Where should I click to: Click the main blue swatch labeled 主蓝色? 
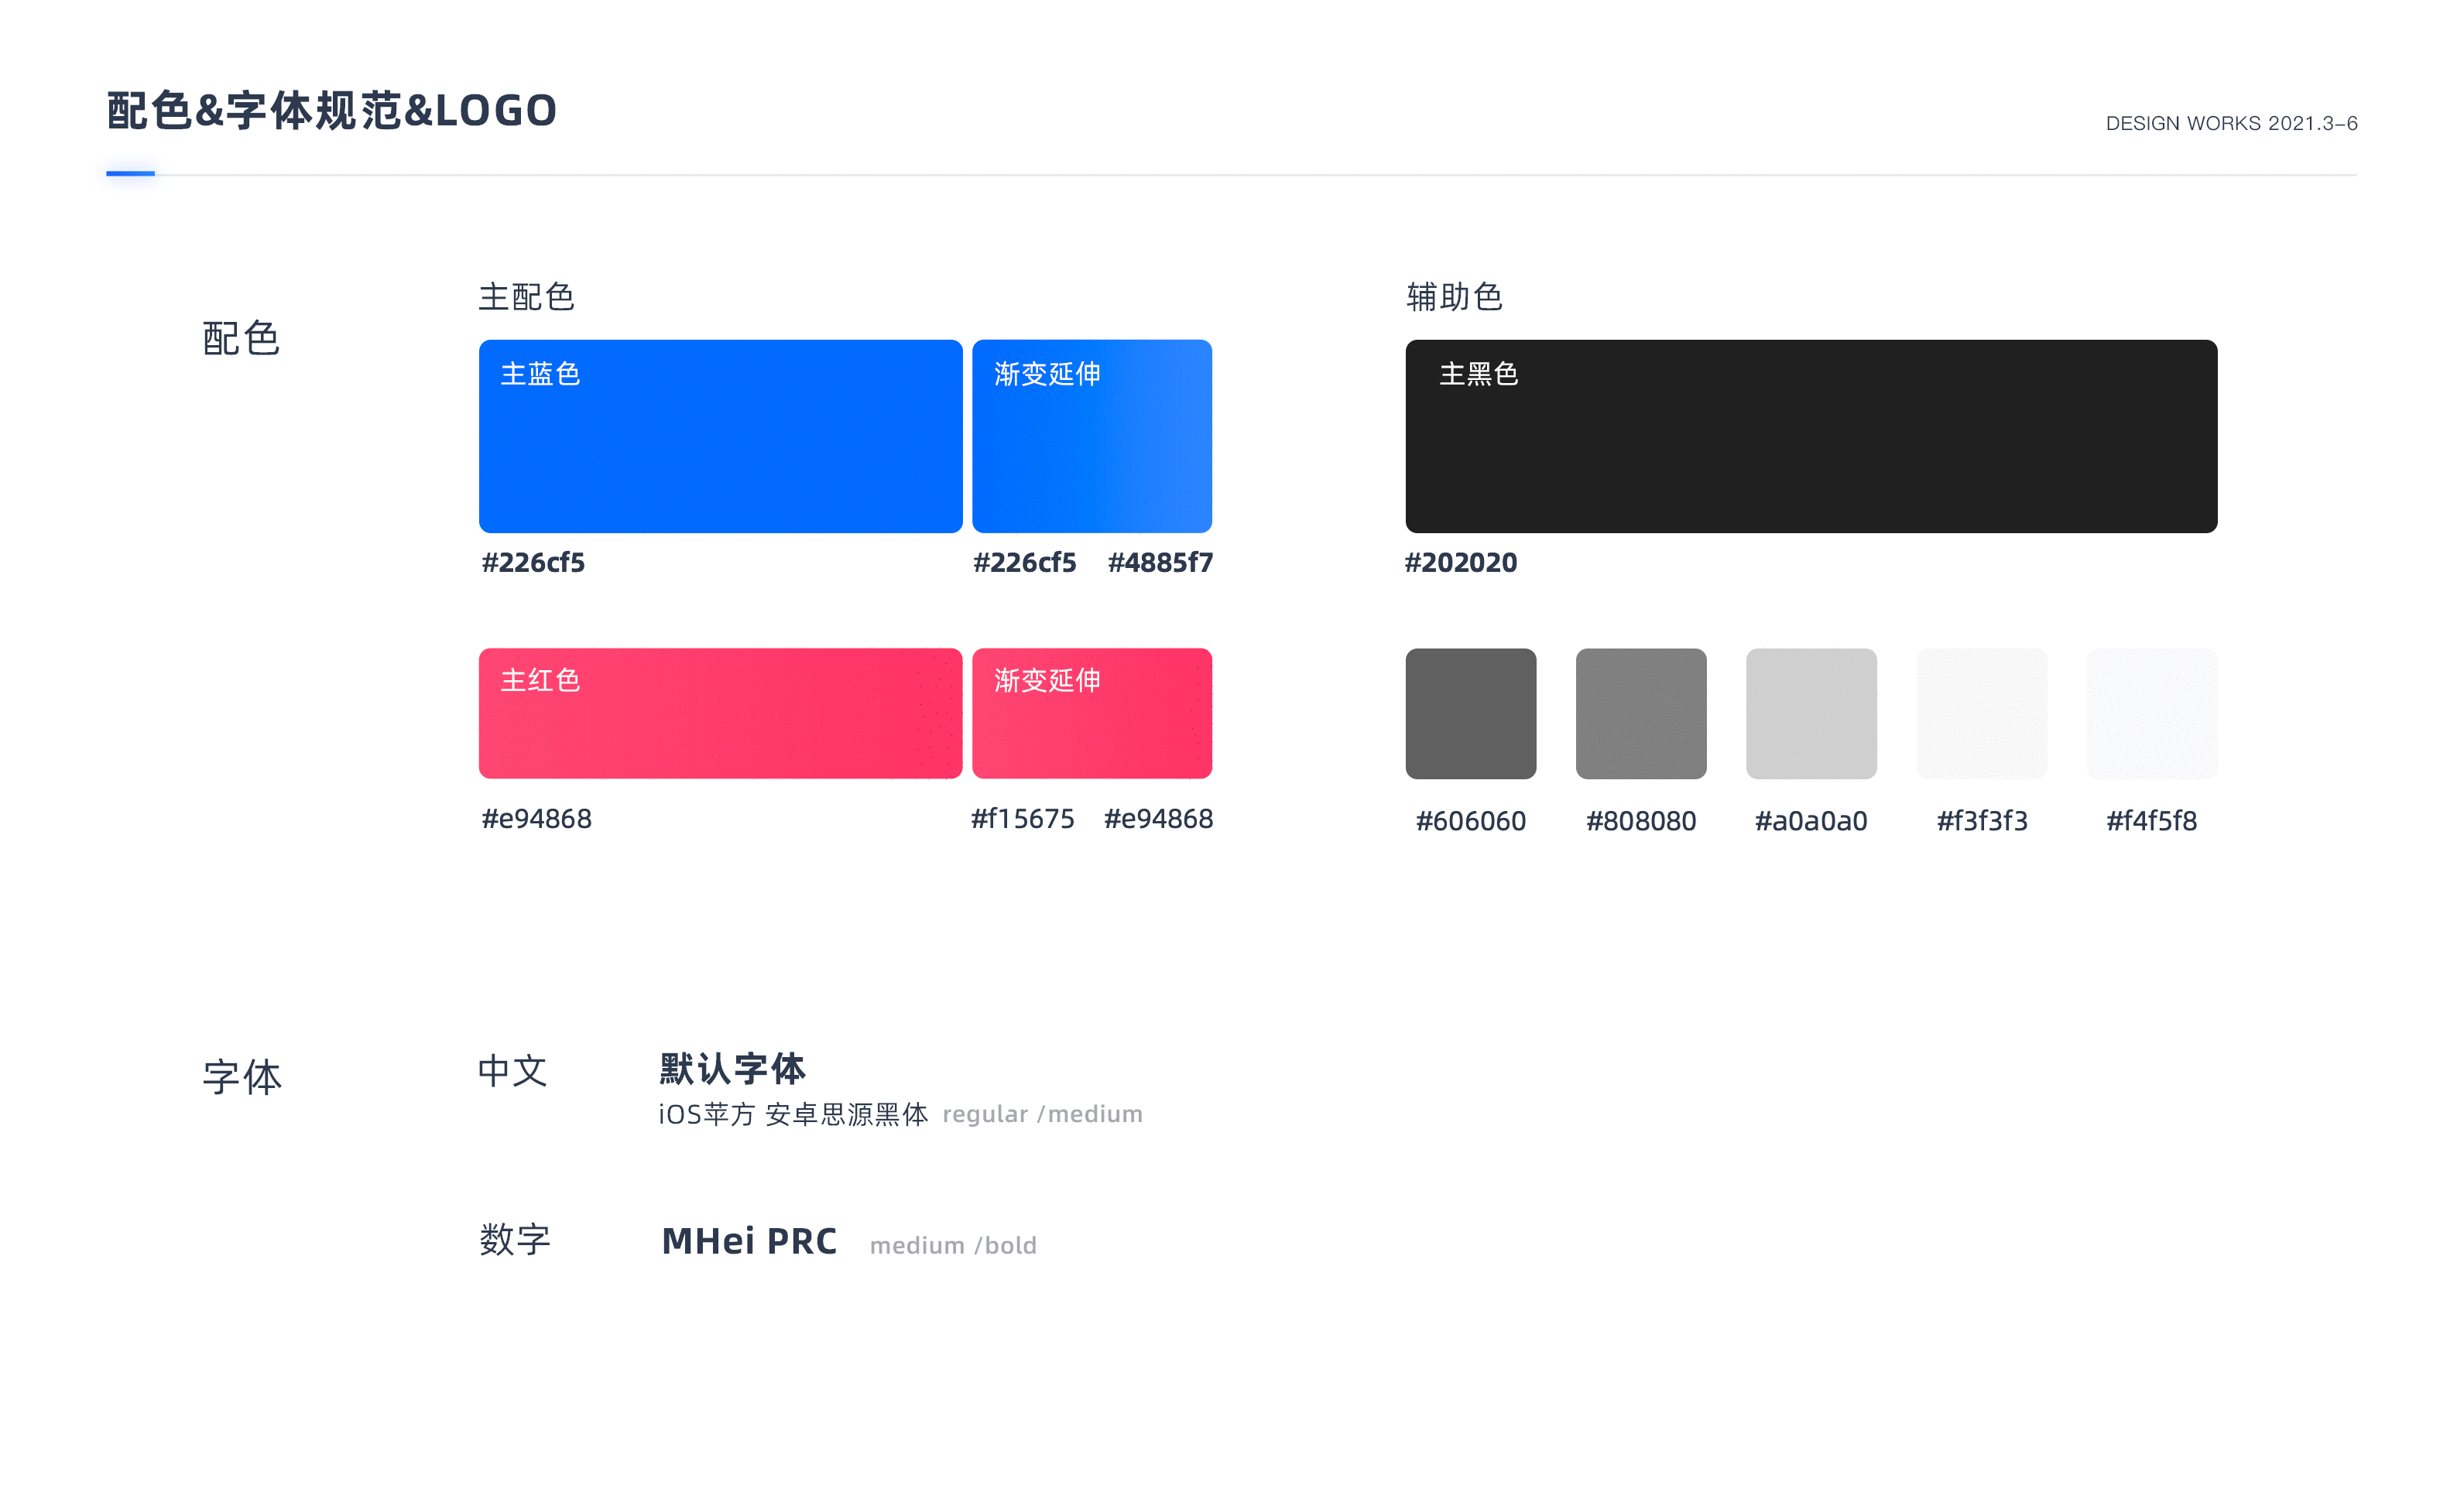click(x=720, y=436)
